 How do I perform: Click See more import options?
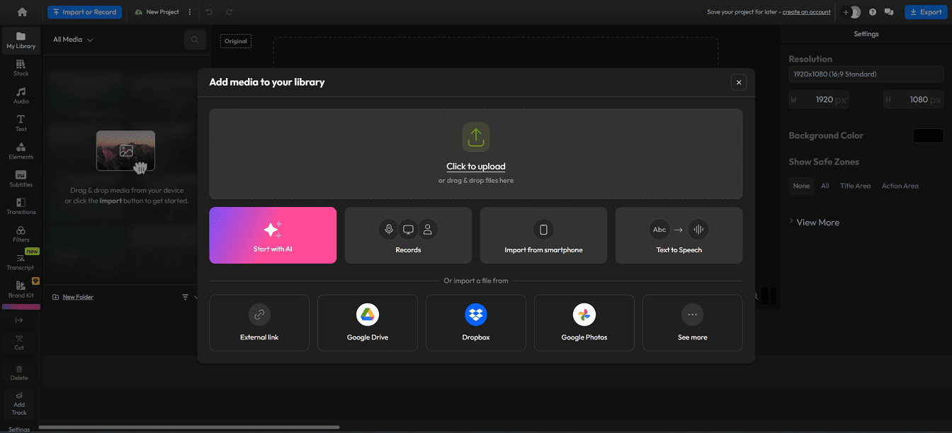tap(693, 322)
